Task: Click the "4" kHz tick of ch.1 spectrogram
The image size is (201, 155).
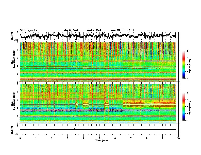Action: [x=17, y=66]
